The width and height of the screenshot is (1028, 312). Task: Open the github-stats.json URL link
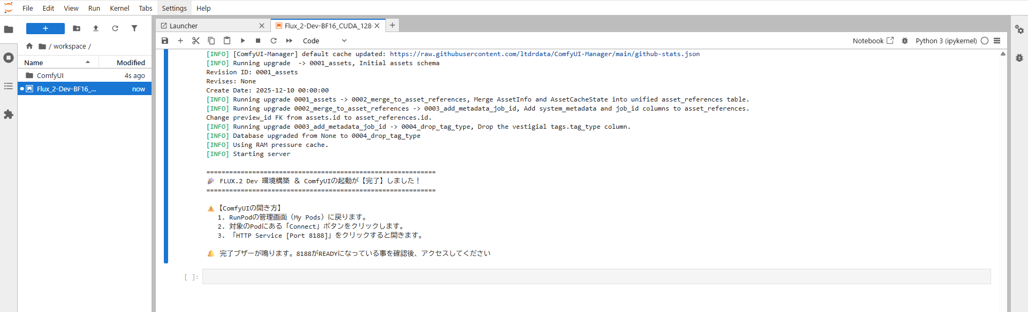click(545, 54)
